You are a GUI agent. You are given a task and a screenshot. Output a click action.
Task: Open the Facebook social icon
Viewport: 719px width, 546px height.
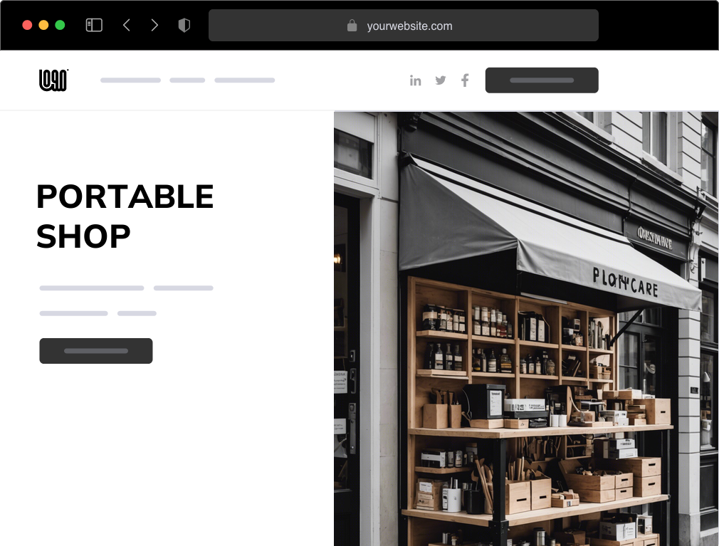click(465, 80)
